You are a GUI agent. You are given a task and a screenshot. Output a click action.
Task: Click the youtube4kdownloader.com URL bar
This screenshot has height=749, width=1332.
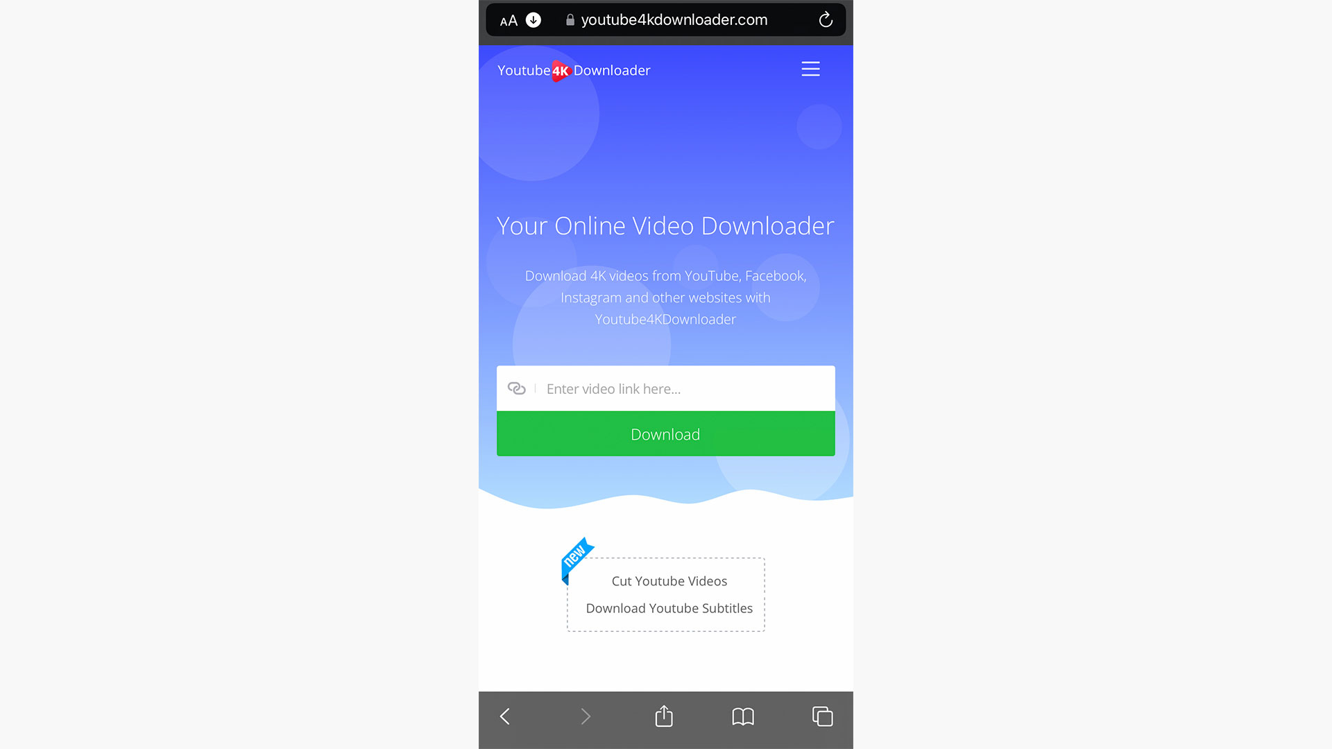tap(665, 19)
